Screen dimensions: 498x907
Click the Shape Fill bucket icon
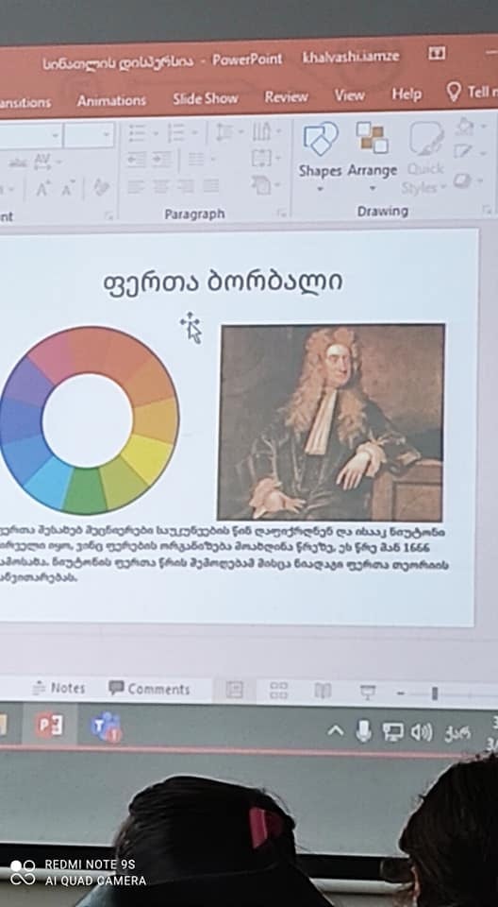(x=464, y=128)
